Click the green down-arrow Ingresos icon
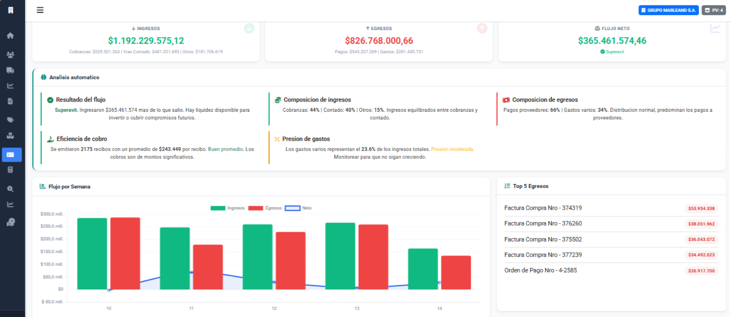Image resolution: width=730 pixels, height=317 pixels. point(249,28)
